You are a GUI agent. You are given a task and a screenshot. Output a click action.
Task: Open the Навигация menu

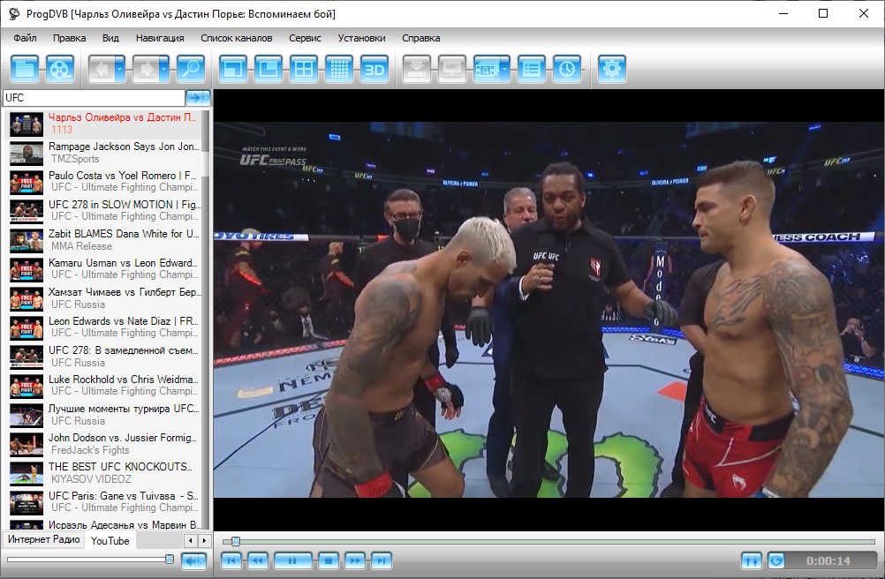tap(160, 38)
